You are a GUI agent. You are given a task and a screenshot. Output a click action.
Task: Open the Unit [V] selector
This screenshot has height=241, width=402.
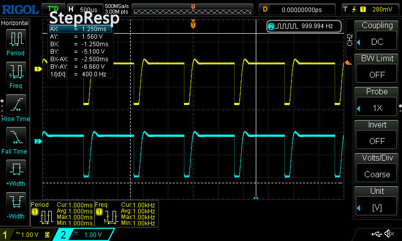[x=377, y=201]
